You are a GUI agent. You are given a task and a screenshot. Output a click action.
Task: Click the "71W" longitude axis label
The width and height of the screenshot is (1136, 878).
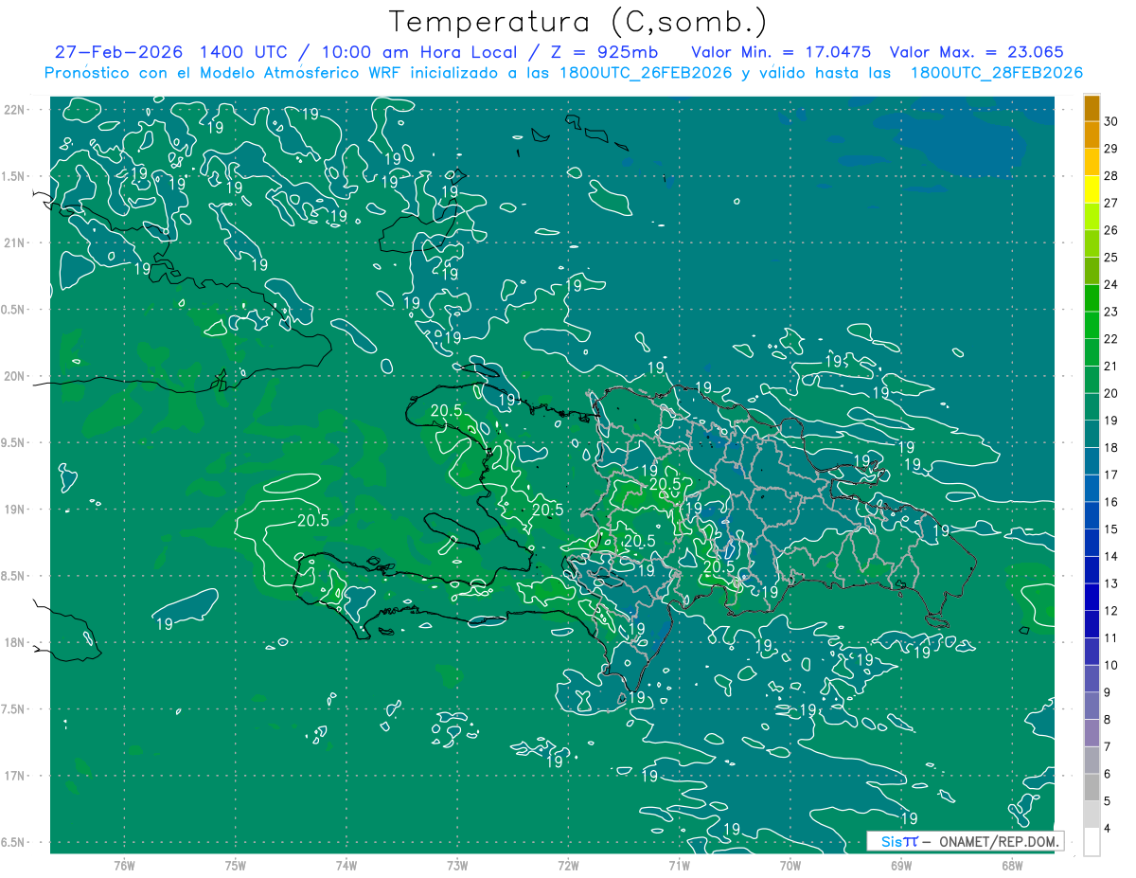pyautogui.click(x=679, y=865)
